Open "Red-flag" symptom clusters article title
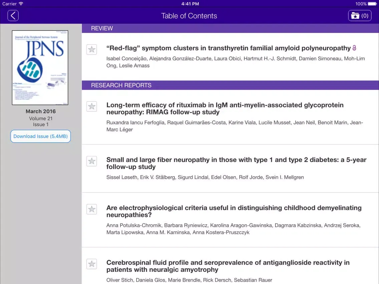This screenshot has height=284, width=379. coord(228,48)
